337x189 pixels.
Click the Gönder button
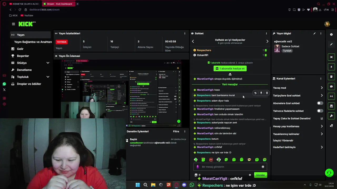(x=260, y=175)
